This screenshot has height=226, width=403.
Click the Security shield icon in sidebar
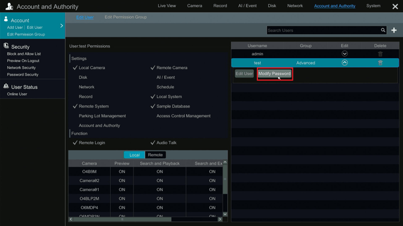(x=6, y=46)
